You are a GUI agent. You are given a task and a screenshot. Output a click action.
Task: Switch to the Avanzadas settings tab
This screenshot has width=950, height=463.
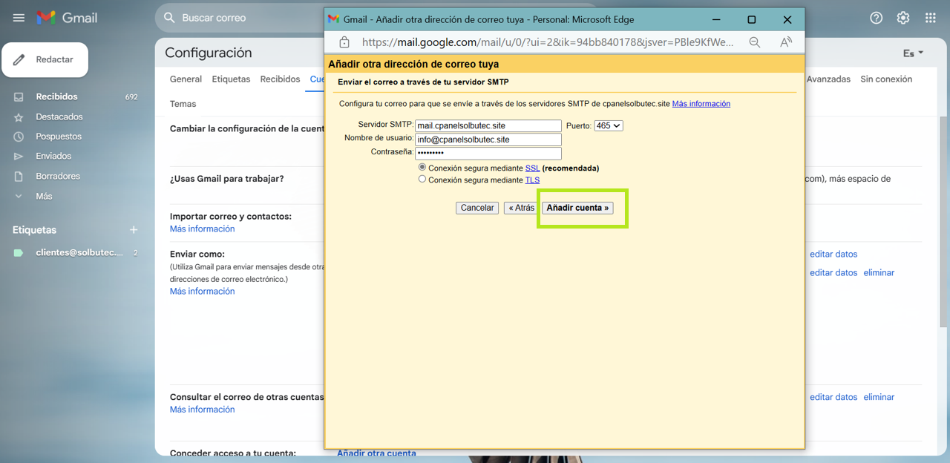click(x=828, y=79)
